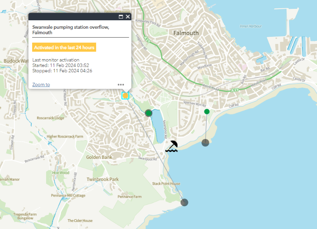Click the Zoom to link in popup

coord(41,85)
